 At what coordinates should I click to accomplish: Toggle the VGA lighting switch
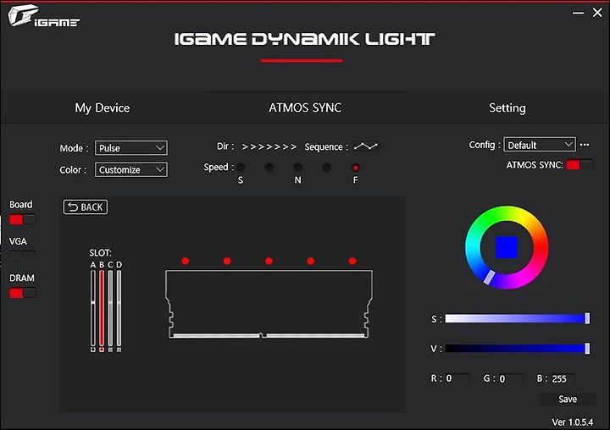point(23,256)
